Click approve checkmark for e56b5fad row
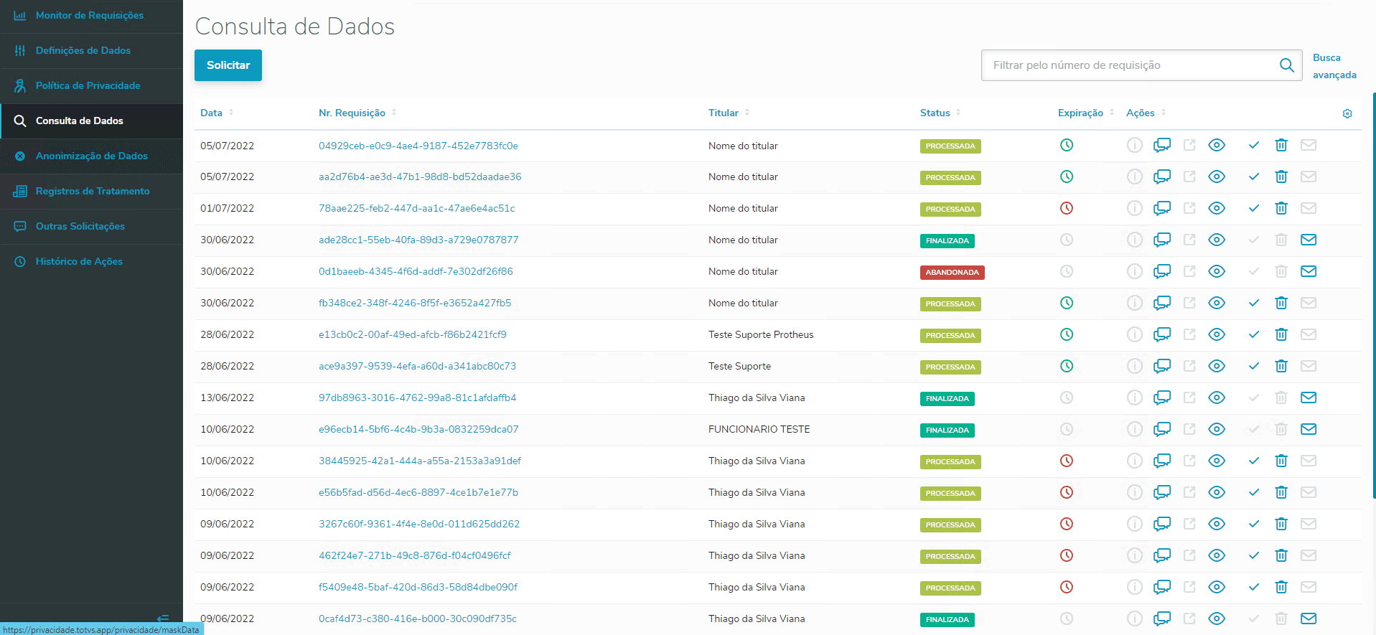The image size is (1376, 635). [1254, 492]
